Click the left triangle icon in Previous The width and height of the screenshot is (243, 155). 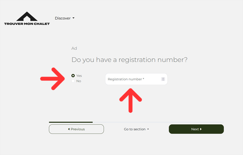click(x=69, y=129)
